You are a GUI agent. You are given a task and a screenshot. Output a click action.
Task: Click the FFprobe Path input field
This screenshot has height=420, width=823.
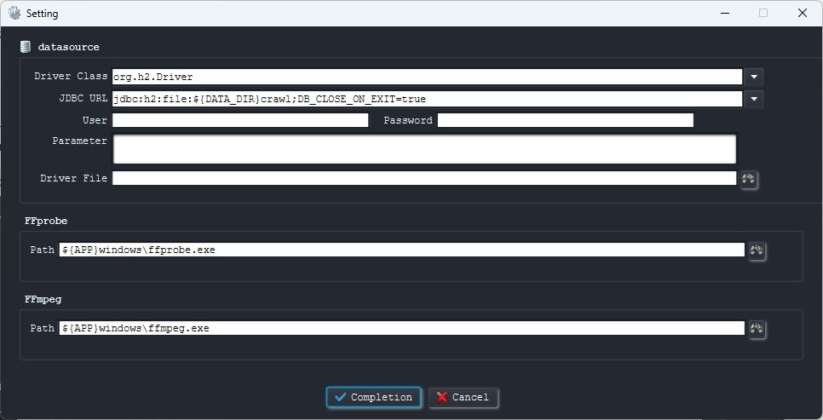pos(401,250)
